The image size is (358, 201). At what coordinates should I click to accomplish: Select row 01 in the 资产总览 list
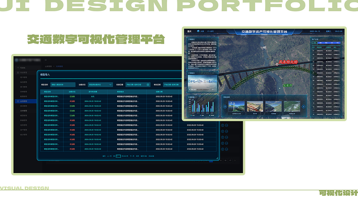(x=326, y=51)
